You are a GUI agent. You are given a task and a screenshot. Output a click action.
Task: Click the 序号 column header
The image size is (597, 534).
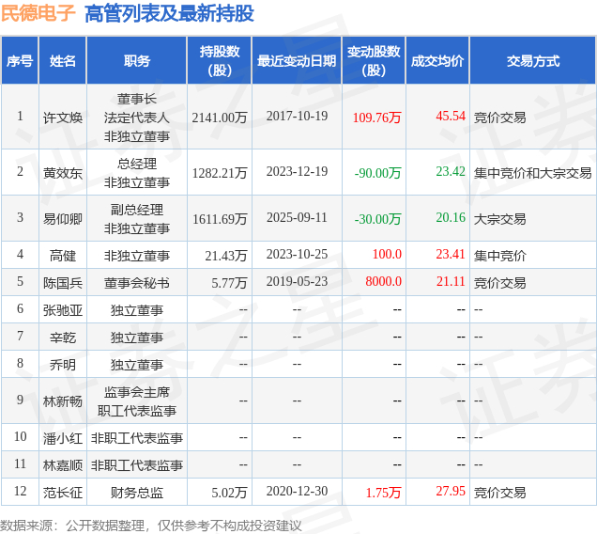[x=20, y=61]
